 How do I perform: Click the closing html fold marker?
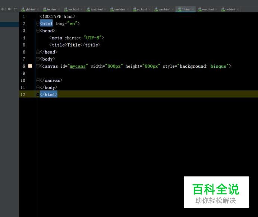pos(38,95)
